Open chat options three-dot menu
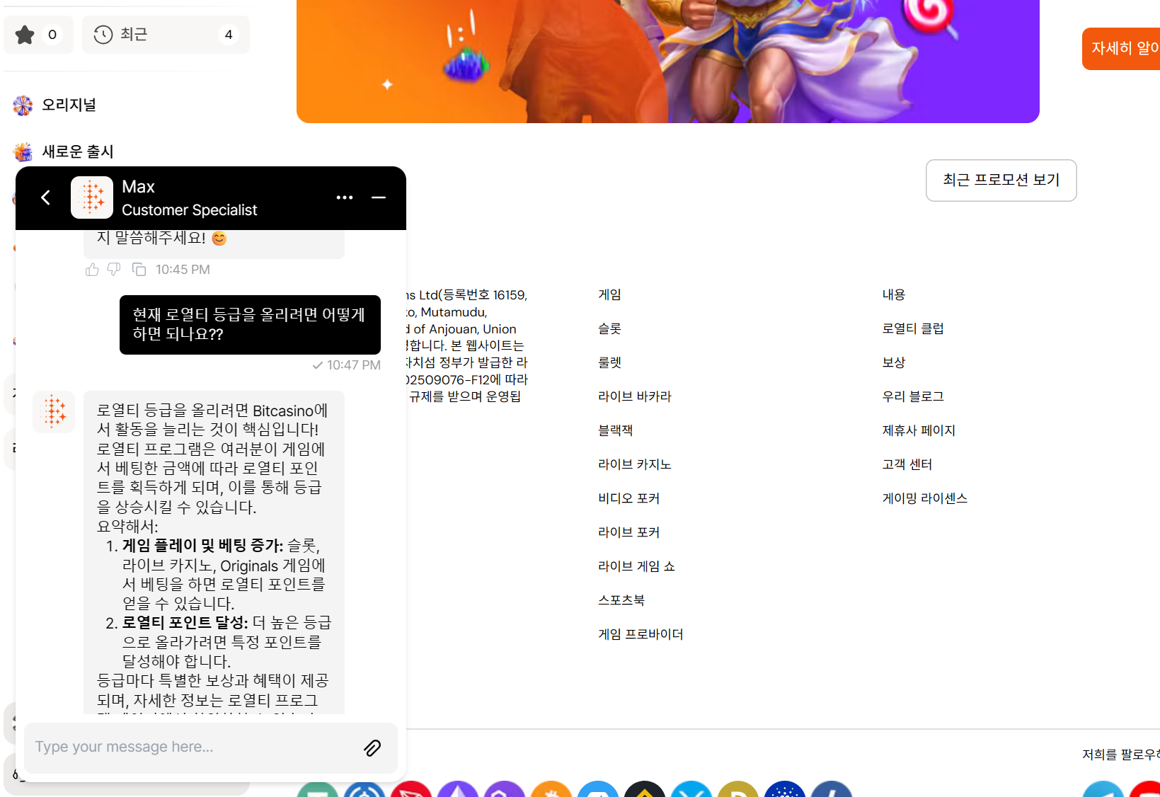The width and height of the screenshot is (1160, 797). [x=345, y=197]
